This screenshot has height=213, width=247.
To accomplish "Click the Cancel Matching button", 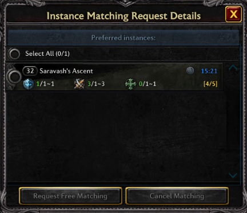I will point(177,196).
